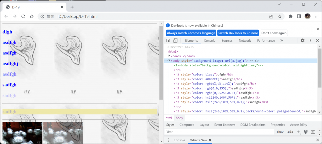Open the Layout sidebar tab
Screen dimensions: 322x144
click(204, 125)
